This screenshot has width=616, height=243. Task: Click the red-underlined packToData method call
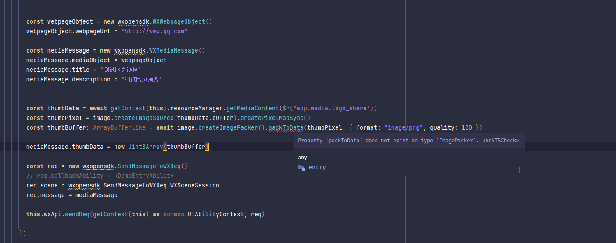click(x=286, y=128)
